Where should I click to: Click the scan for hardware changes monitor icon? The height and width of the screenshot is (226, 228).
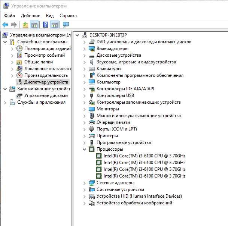66,25
